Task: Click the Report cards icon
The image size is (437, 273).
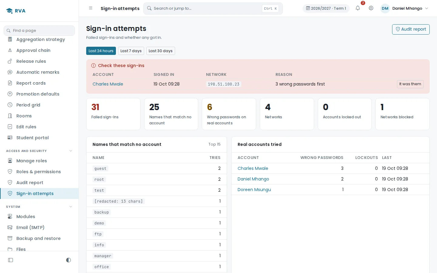Action: pos(10,83)
